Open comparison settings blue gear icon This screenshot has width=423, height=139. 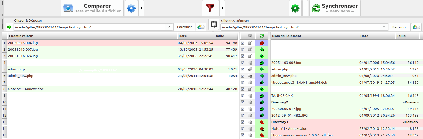pos(131,8)
